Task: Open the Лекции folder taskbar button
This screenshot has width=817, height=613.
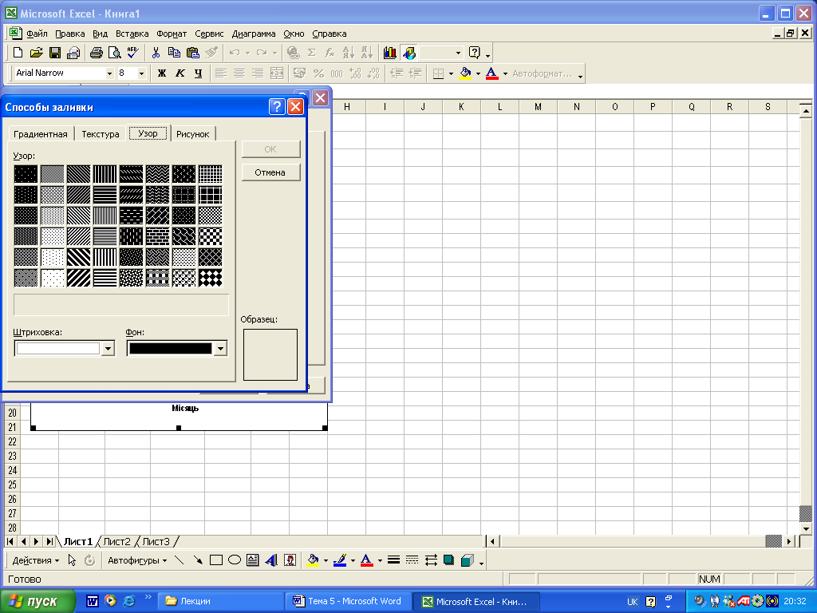Action: [x=221, y=601]
